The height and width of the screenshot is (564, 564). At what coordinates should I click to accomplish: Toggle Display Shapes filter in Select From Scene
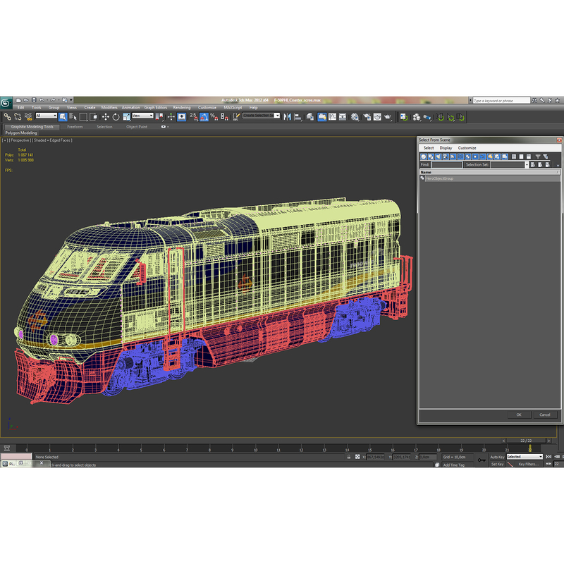pyautogui.click(x=431, y=157)
